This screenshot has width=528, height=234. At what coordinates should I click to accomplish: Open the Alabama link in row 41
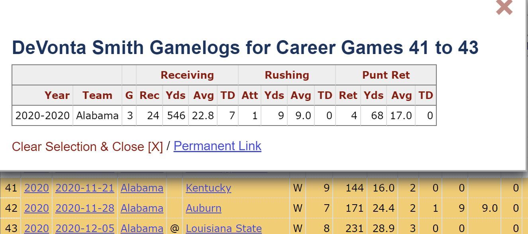(x=142, y=188)
